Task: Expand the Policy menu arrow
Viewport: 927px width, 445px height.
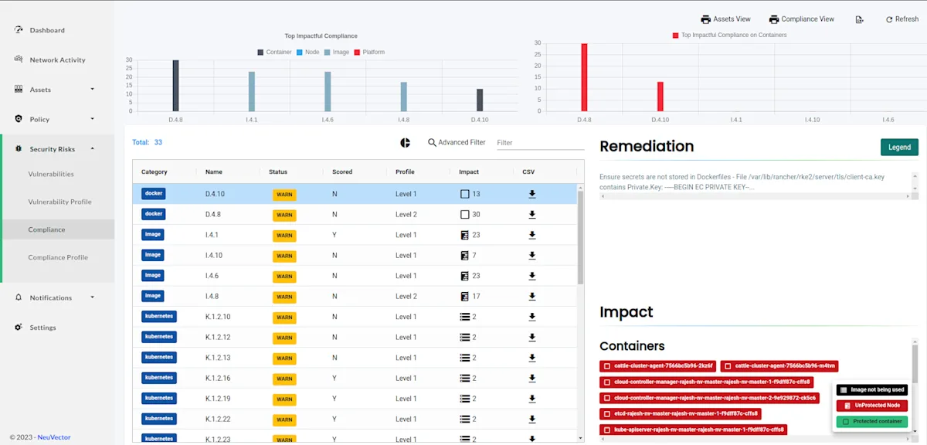Action: [92, 119]
